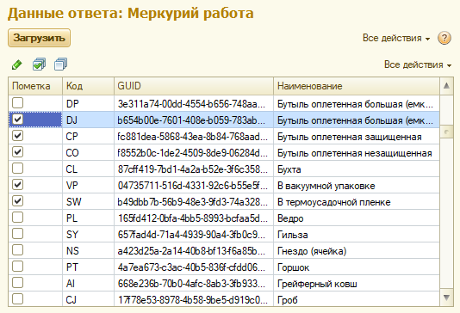Open help with the question mark icon
The image size is (460, 313).
pos(444,38)
